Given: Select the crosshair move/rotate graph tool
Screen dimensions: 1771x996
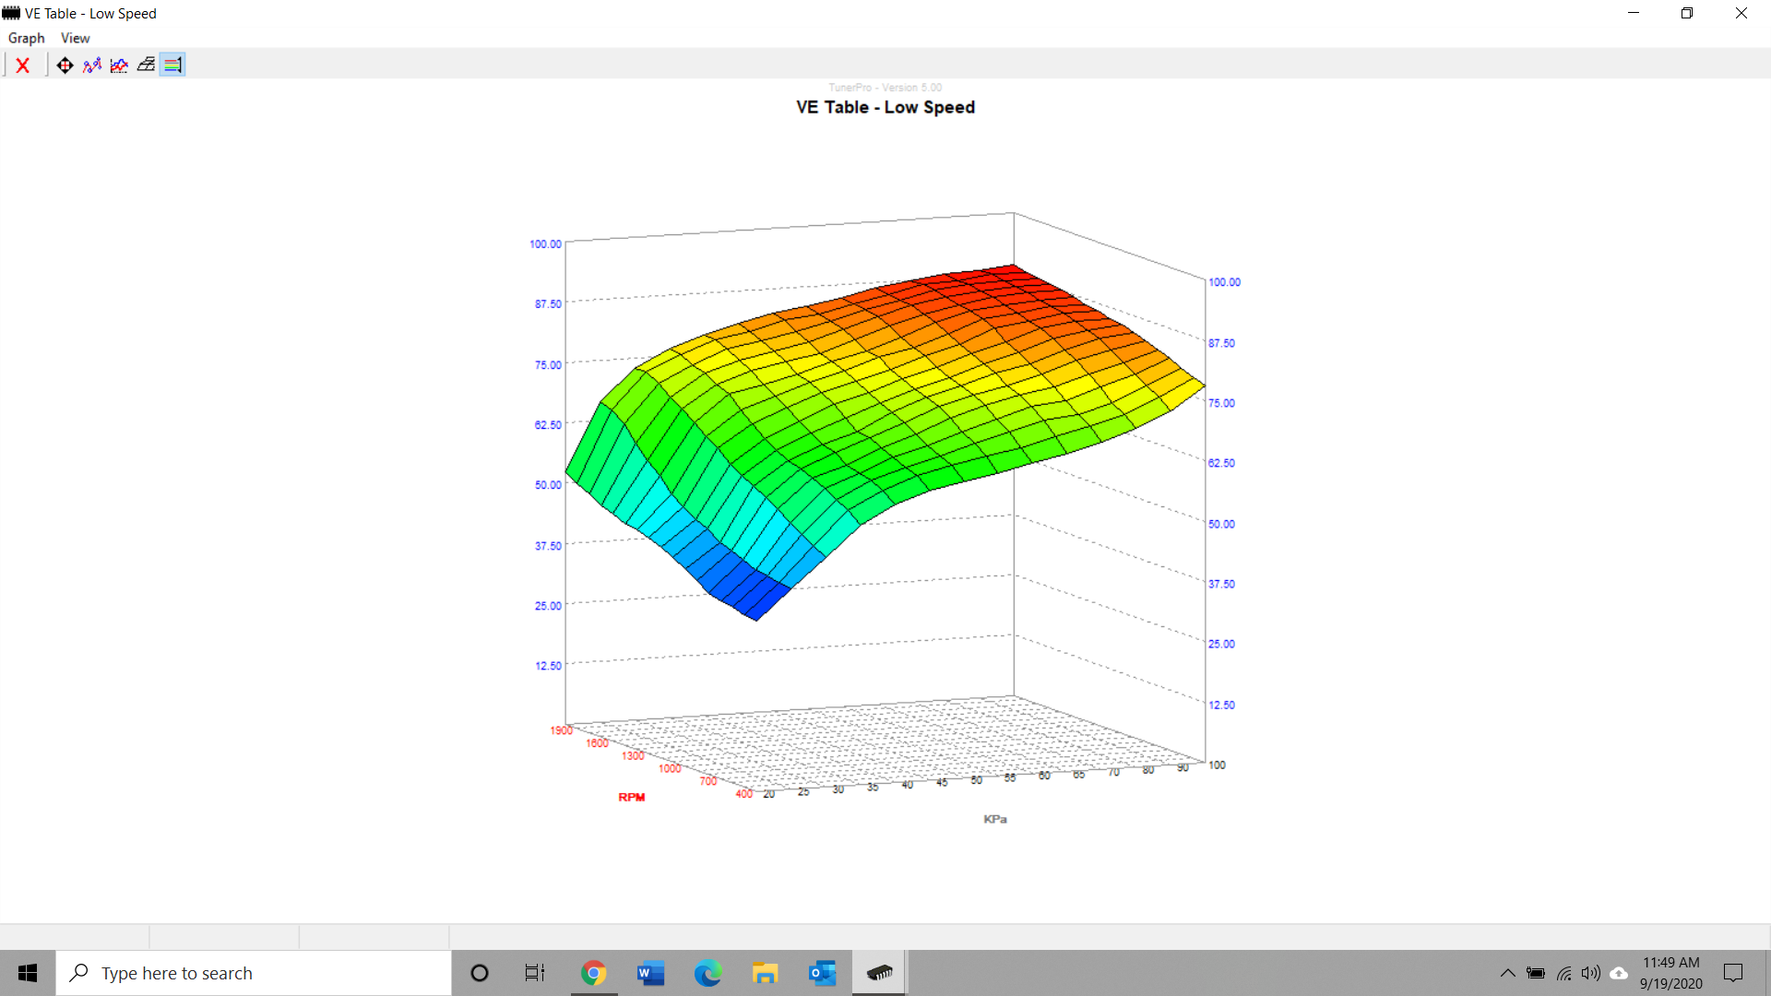Looking at the screenshot, I should [65, 65].
